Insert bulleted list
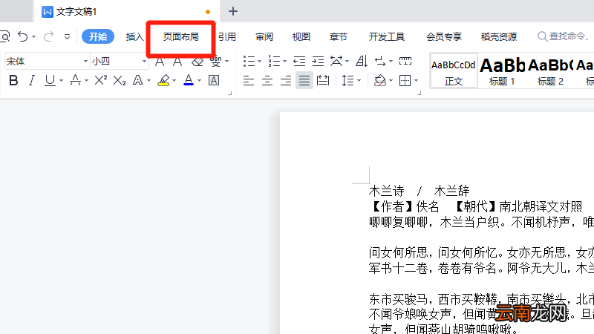 (x=249, y=61)
